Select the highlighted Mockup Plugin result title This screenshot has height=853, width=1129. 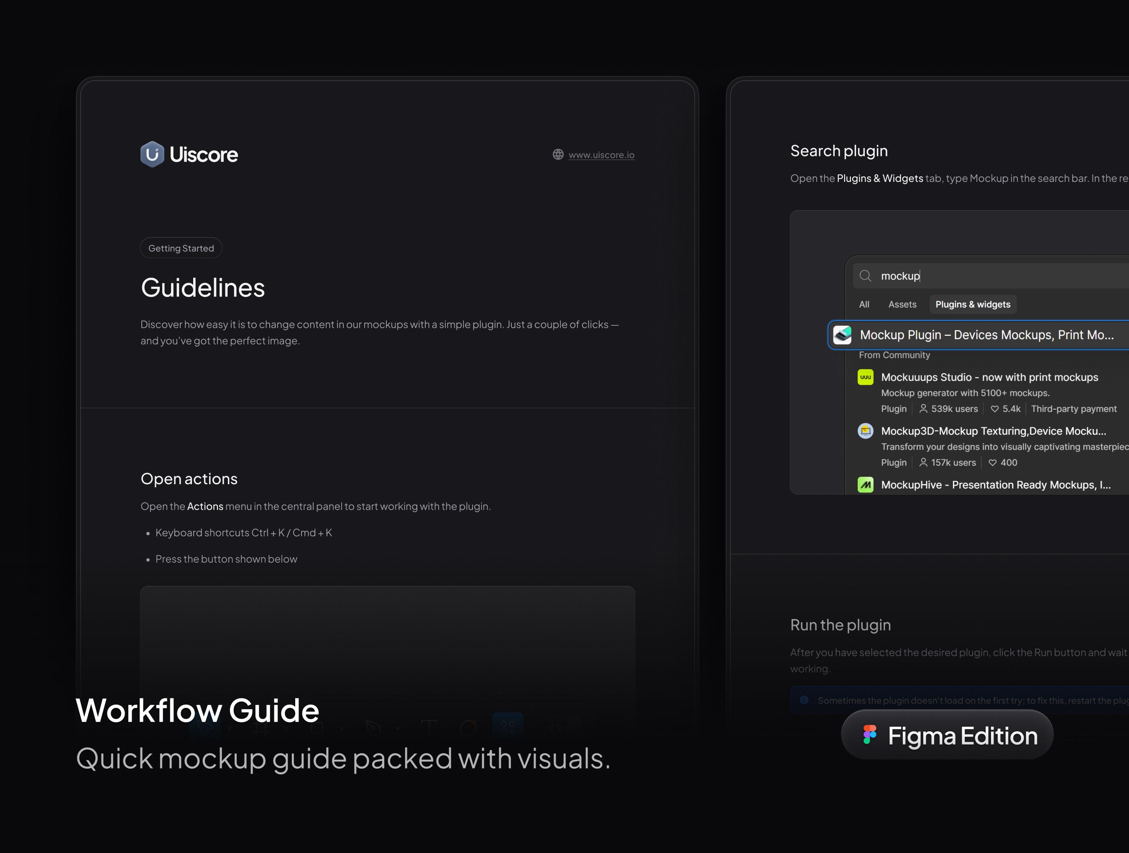[x=986, y=335]
